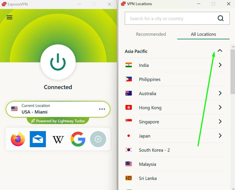Click the scroll up arrow in locations list

tap(233, 47)
